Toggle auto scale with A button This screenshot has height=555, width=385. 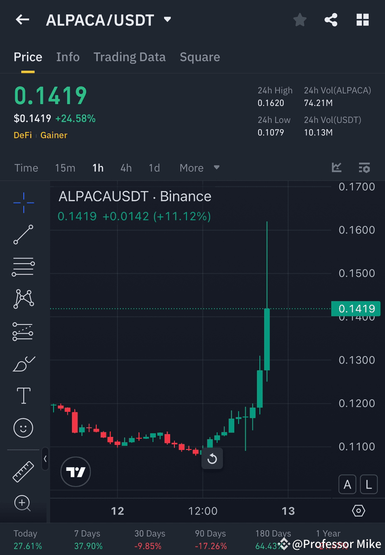tap(347, 484)
